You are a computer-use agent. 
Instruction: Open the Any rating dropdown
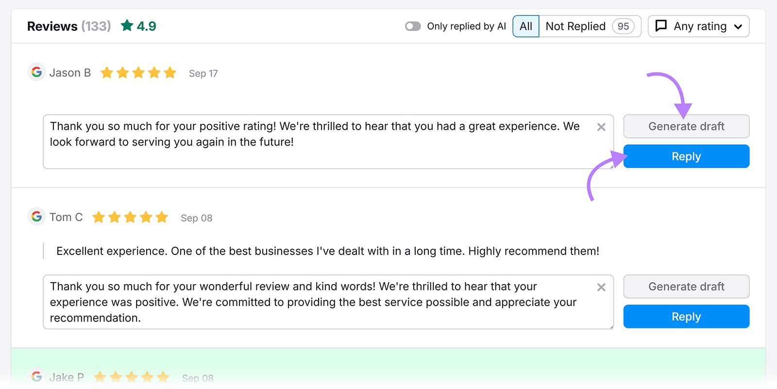pos(698,26)
